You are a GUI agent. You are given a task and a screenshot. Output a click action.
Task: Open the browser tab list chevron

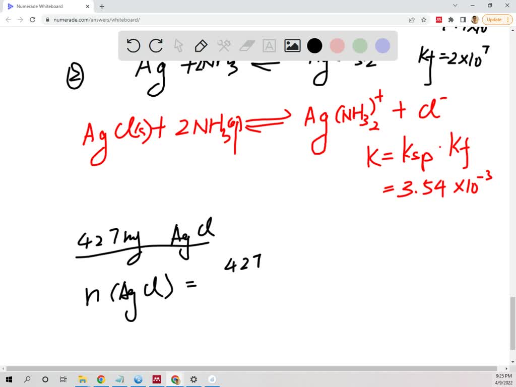[x=455, y=6]
